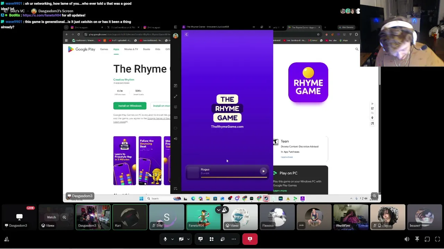Click the feedback icon at emulator sidebar bottom
The image size is (444, 249).
(176, 188)
